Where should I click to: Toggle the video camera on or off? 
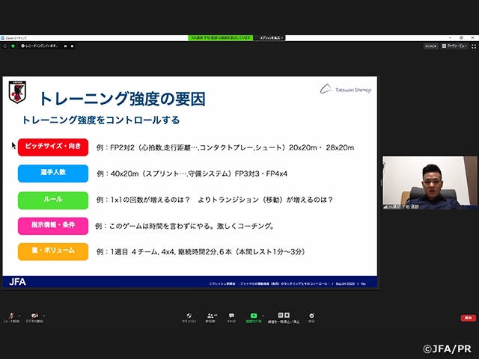point(35,315)
